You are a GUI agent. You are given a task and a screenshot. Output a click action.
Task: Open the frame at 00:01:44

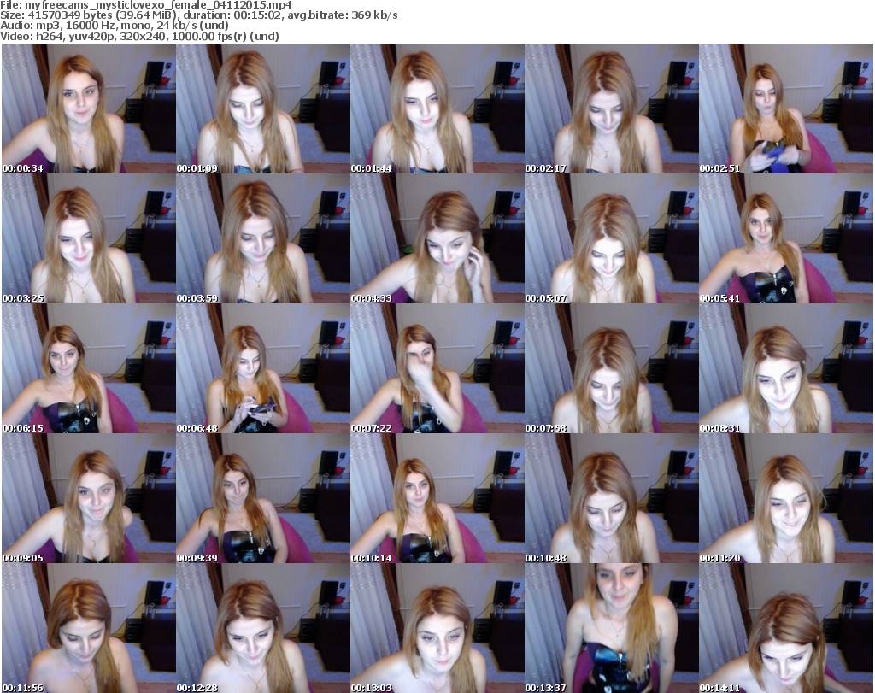point(437,109)
